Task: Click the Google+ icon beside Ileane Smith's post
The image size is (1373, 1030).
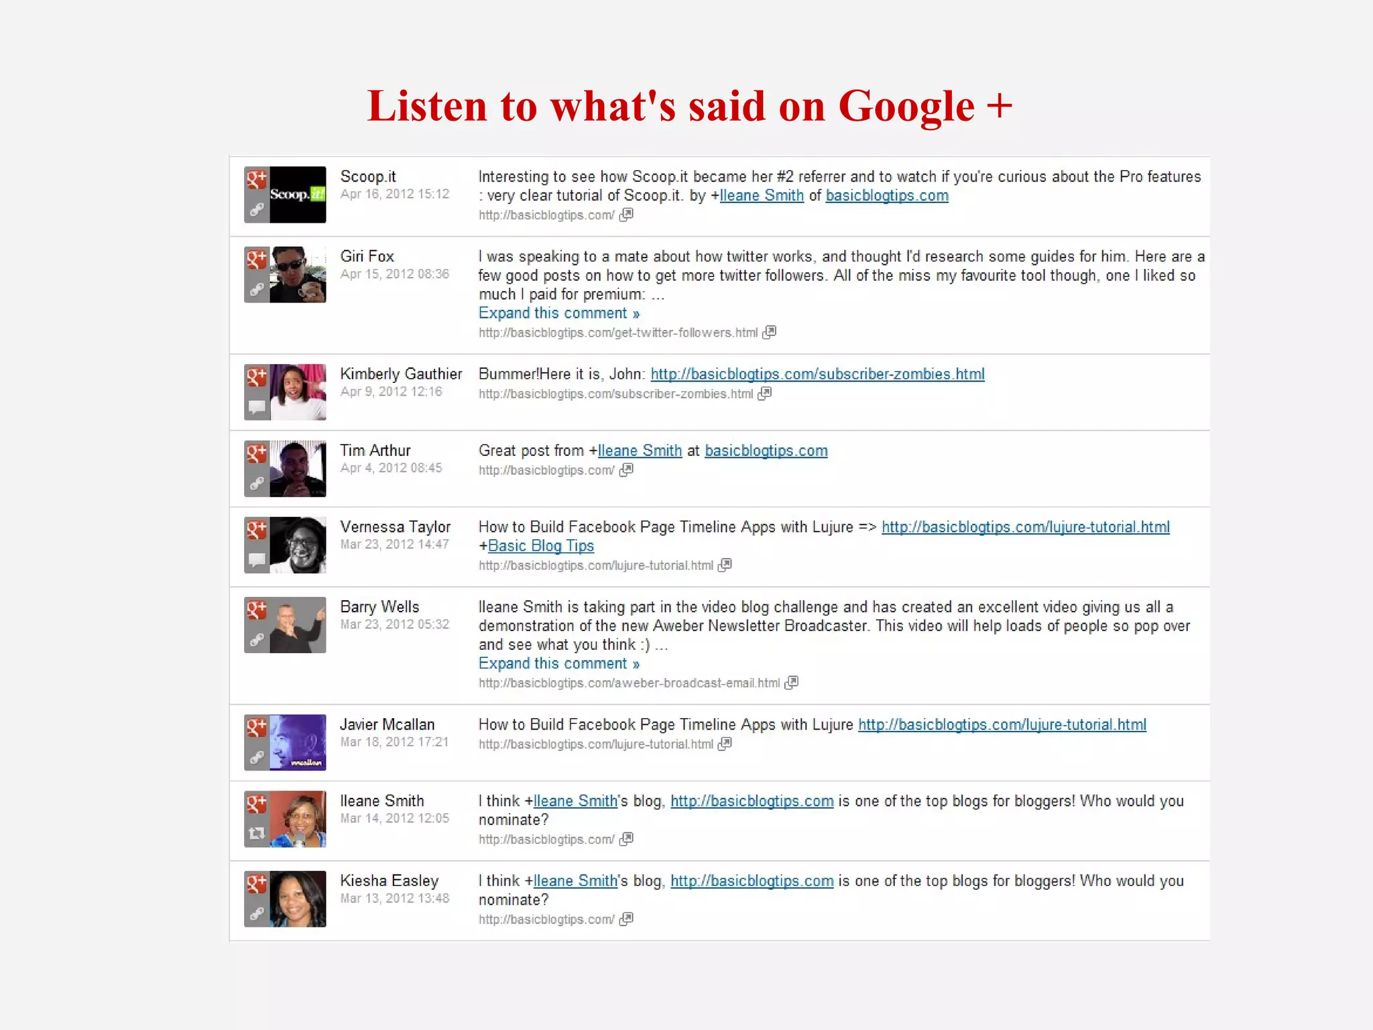Action: tap(257, 803)
